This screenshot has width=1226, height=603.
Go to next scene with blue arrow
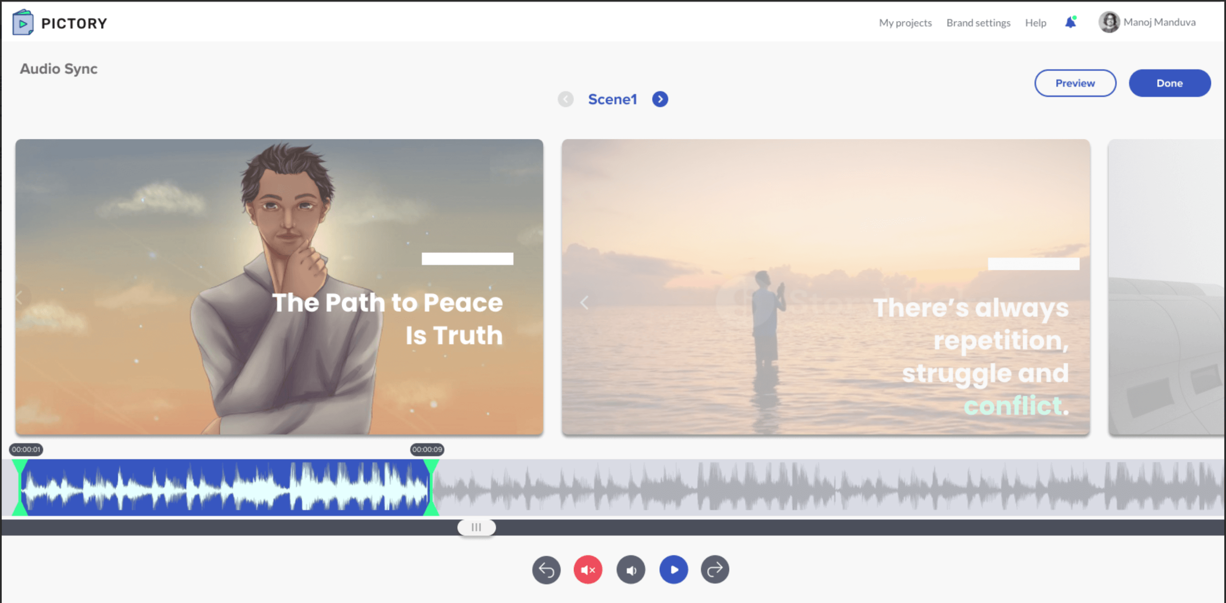[659, 99]
